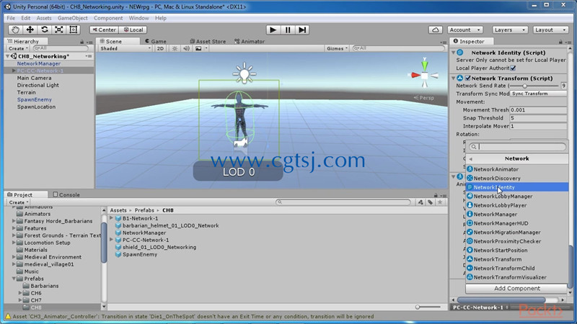
Task: Toggle Network Transform script enabled checkbox
Action: (x=467, y=78)
